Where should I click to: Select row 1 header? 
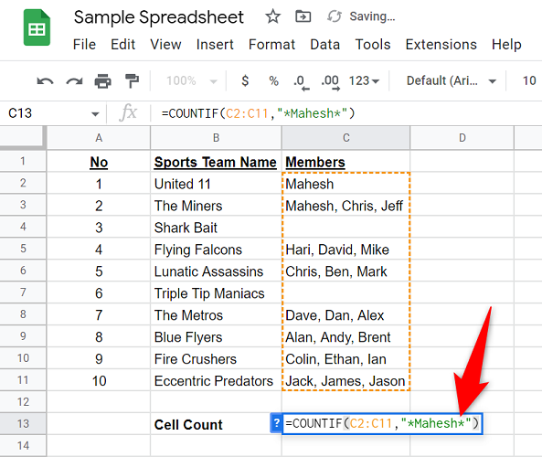pos(23,161)
